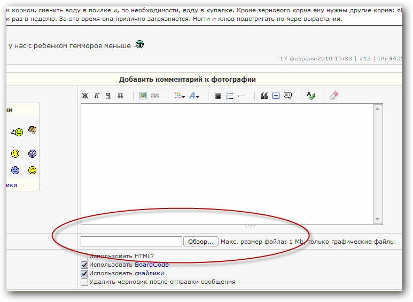
Task: Click the scroll down arrow of comment box
Action: point(378,220)
